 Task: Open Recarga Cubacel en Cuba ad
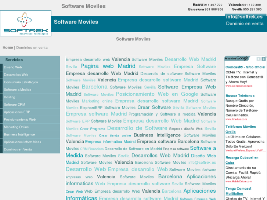click(242, 160)
